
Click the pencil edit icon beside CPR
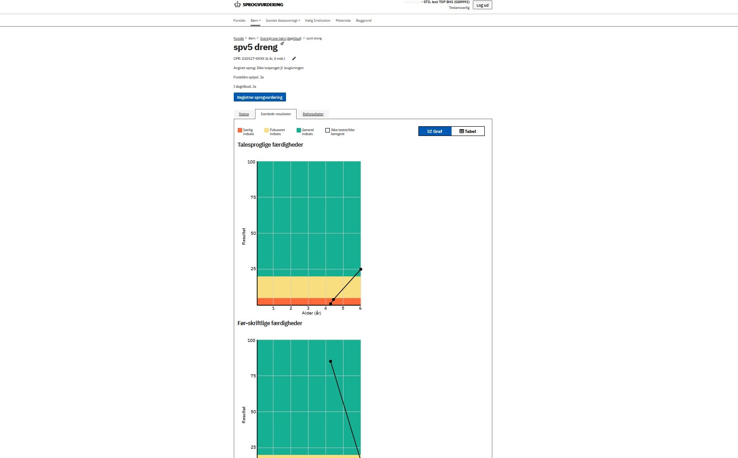pos(294,58)
